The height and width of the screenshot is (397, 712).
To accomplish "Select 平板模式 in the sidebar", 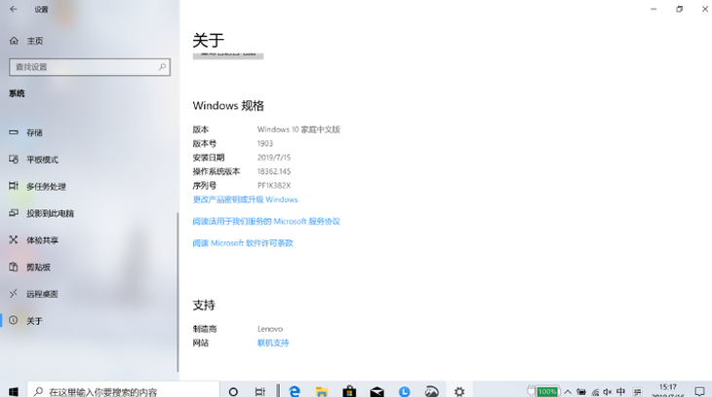I will pos(42,160).
